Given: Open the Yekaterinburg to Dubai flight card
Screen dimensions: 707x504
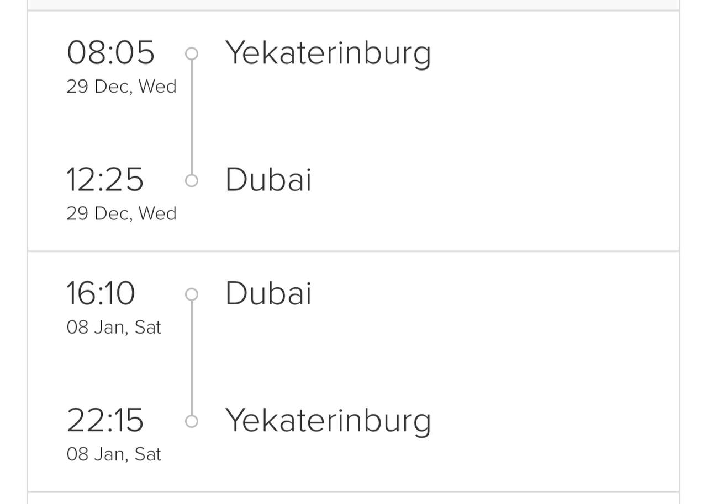Looking at the screenshot, I should point(353,131).
